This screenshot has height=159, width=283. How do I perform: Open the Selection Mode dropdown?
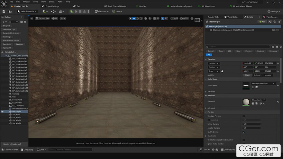pos(27,11)
